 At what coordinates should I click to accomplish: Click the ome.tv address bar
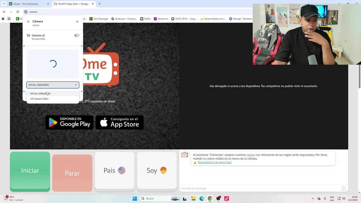(135, 12)
